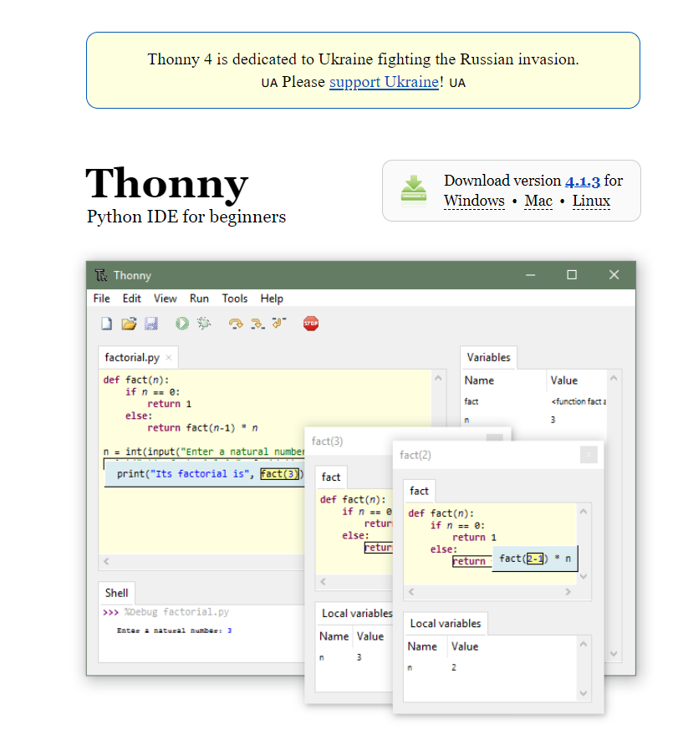Click the Step out toolbar icon
This screenshot has height=730, width=678.
click(278, 322)
